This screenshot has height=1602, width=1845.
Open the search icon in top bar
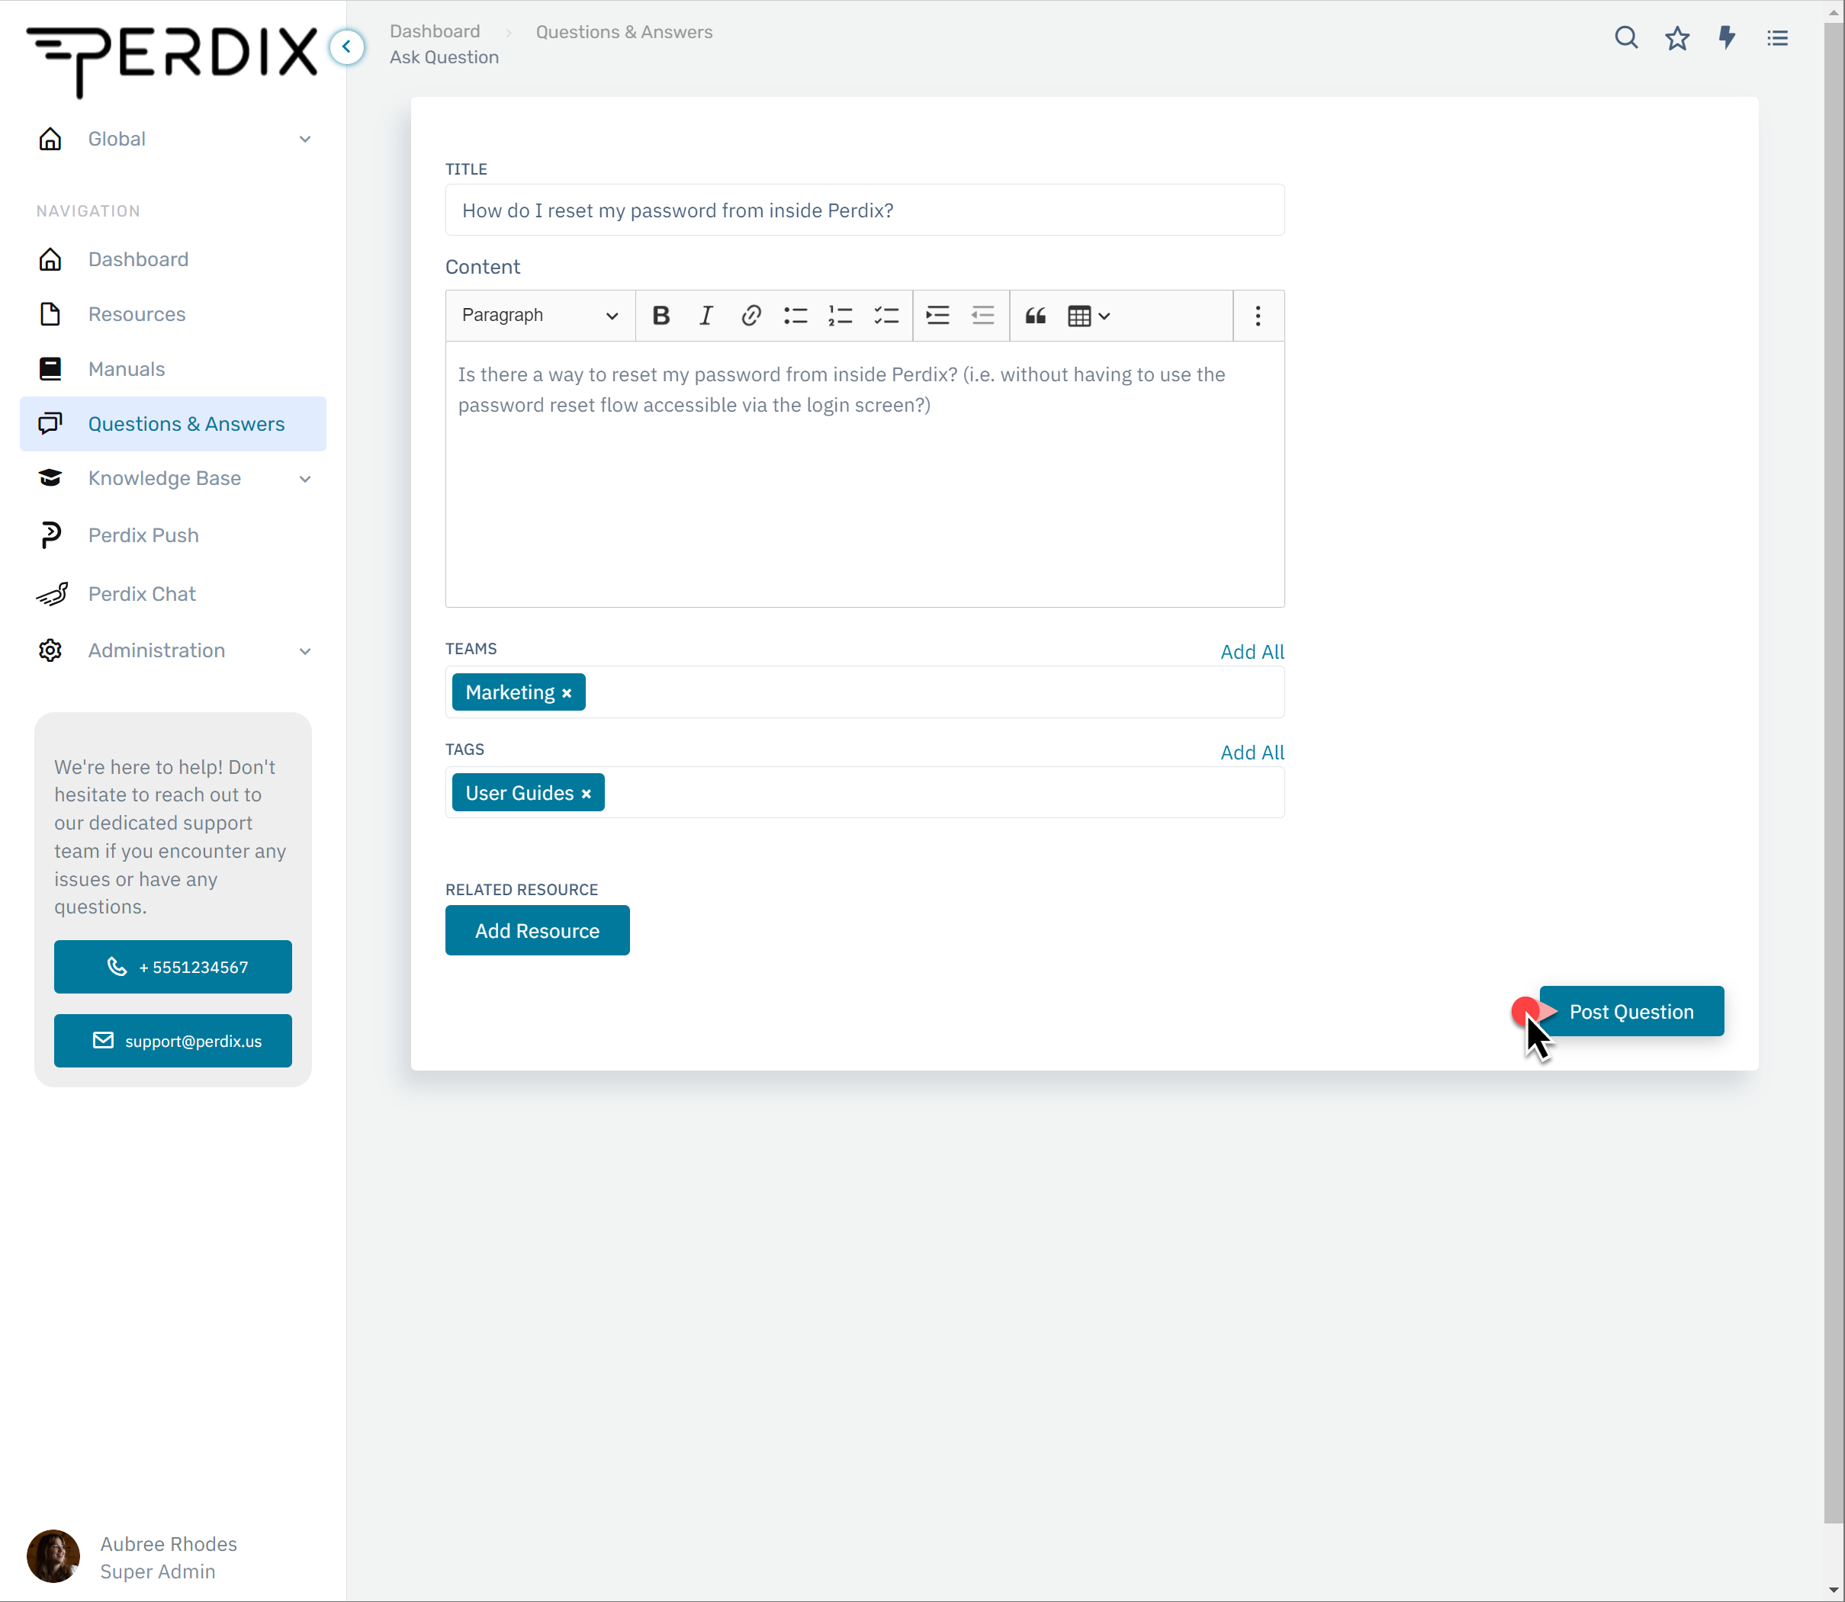coord(1626,37)
